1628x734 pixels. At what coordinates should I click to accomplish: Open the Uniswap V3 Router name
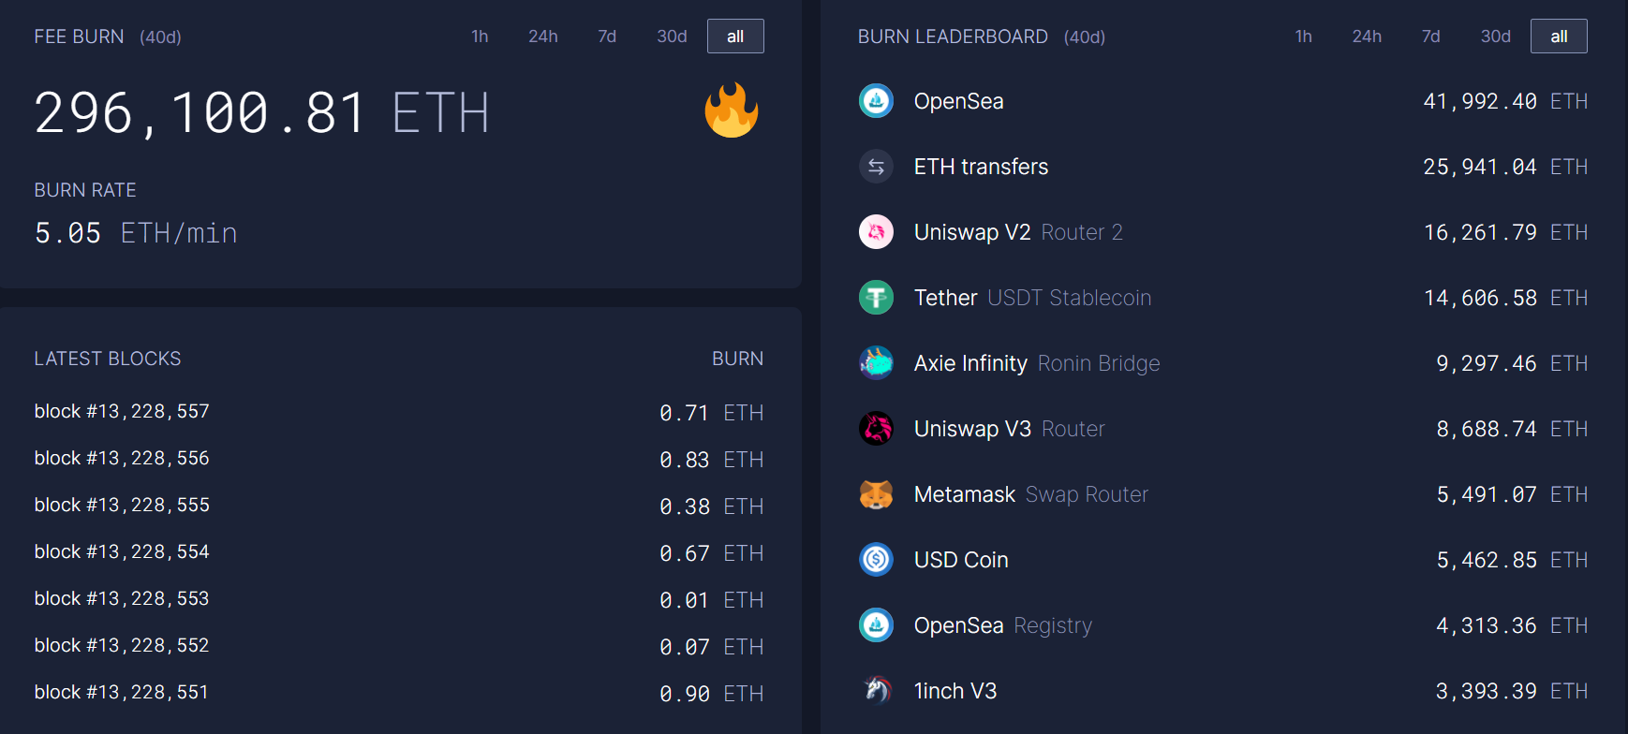coord(1010,429)
